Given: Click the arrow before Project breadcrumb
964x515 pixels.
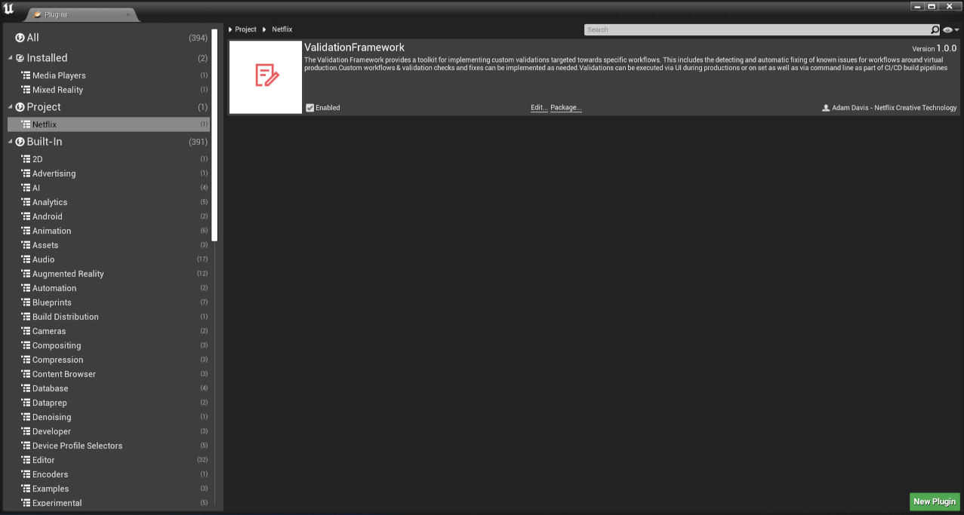Looking at the screenshot, I should point(230,29).
